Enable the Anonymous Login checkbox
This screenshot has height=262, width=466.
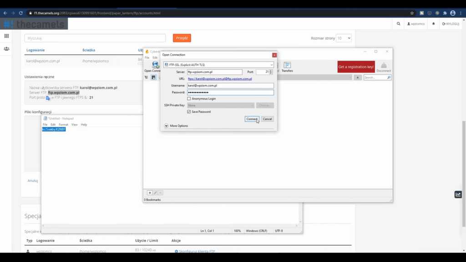[x=189, y=99]
